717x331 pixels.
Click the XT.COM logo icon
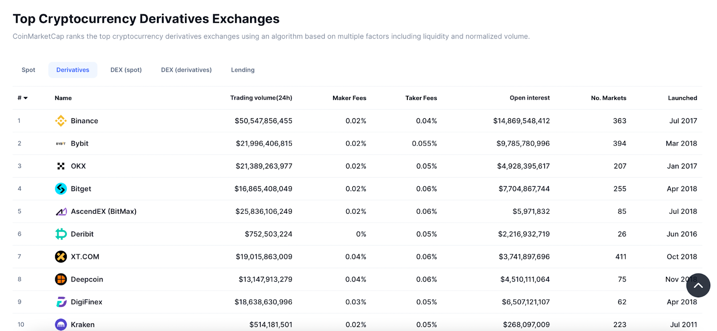pos(61,257)
